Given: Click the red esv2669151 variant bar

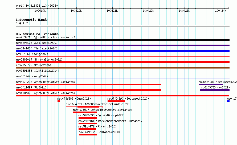Looking at the screenshot, I should click(88, 123).
